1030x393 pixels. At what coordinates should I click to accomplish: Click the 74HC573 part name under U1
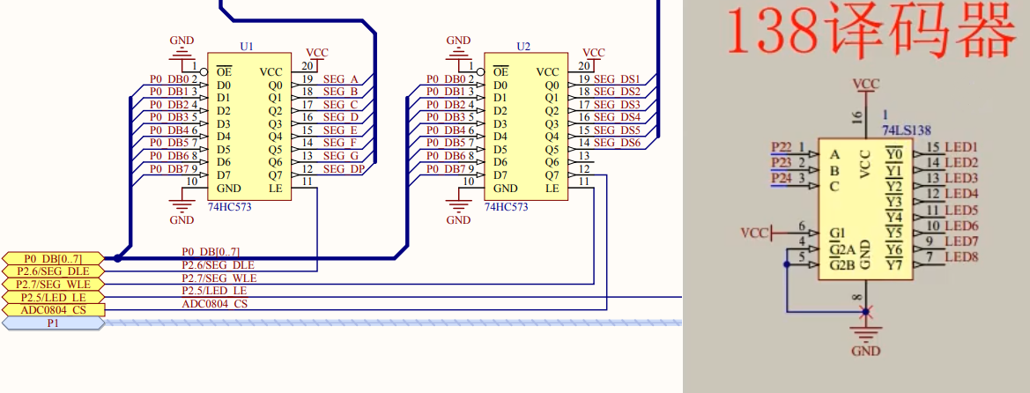pos(230,206)
